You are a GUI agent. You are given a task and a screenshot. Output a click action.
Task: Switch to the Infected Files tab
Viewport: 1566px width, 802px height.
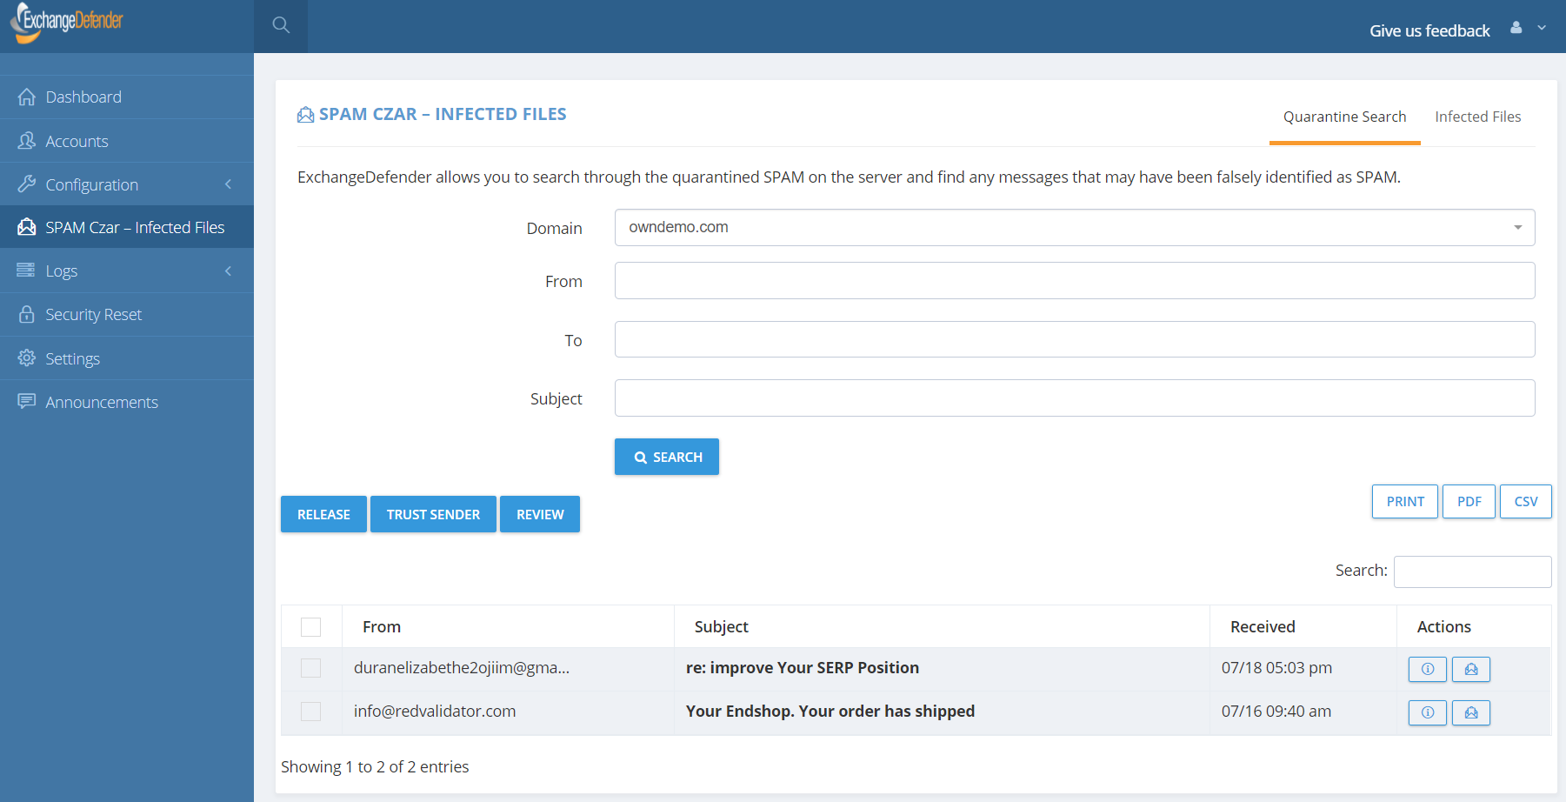1477,117
